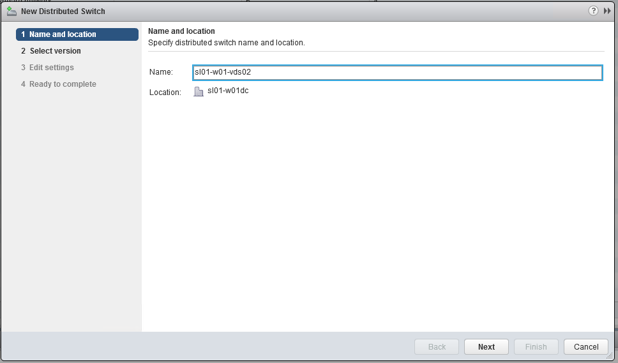618x363 pixels.
Task: Click into the Name input field
Action: (398, 73)
